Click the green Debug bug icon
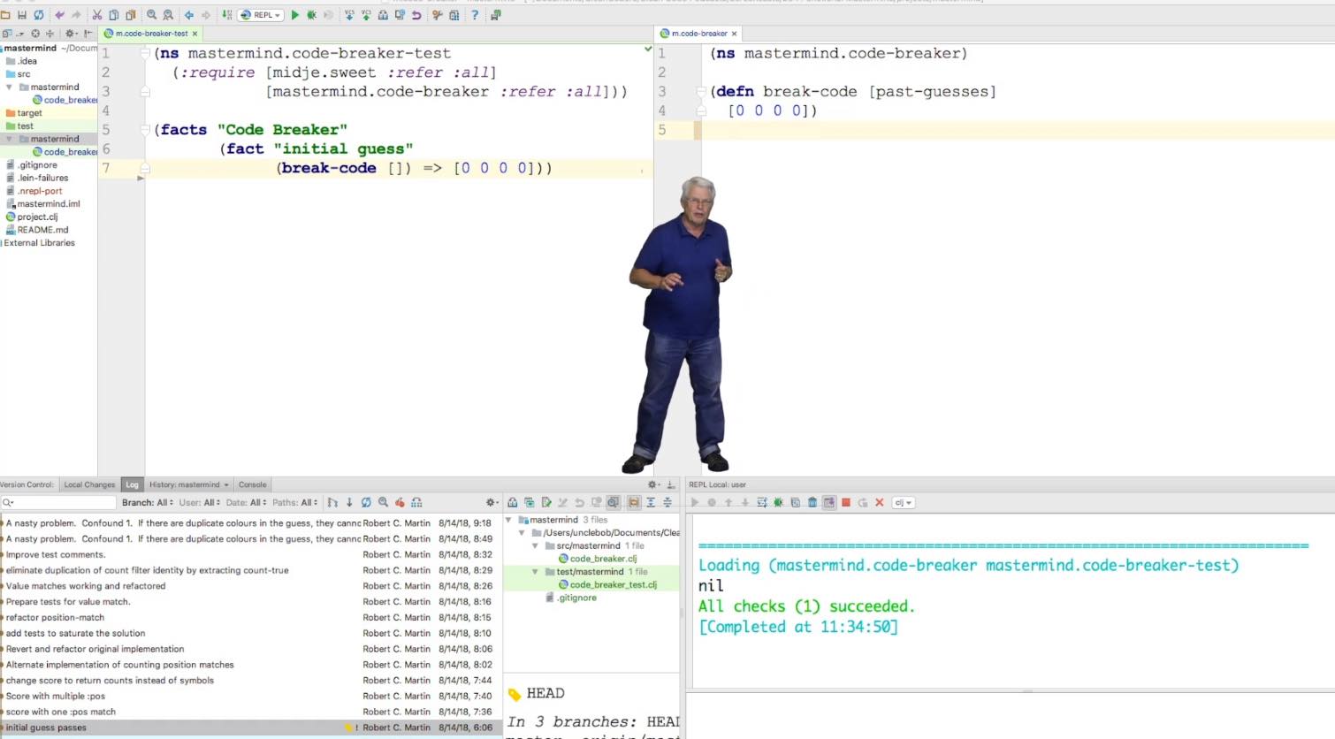Image resolution: width=1335 pixels, height=739 pixels. 312,15
